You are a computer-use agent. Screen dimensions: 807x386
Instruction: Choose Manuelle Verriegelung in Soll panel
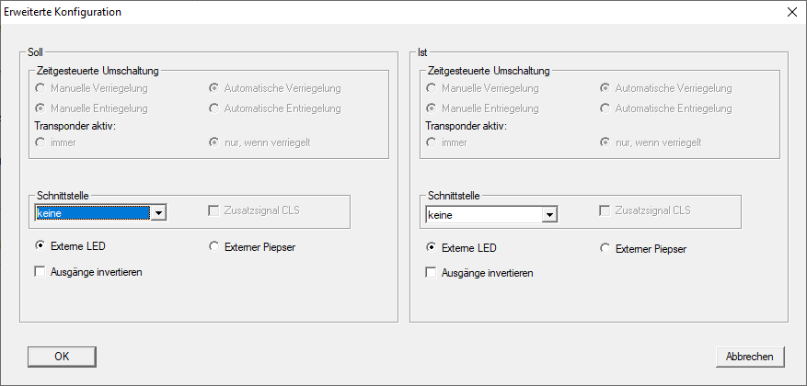pos(40,88)
